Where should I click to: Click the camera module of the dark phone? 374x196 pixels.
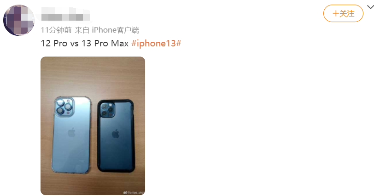[x=107, y=110]
